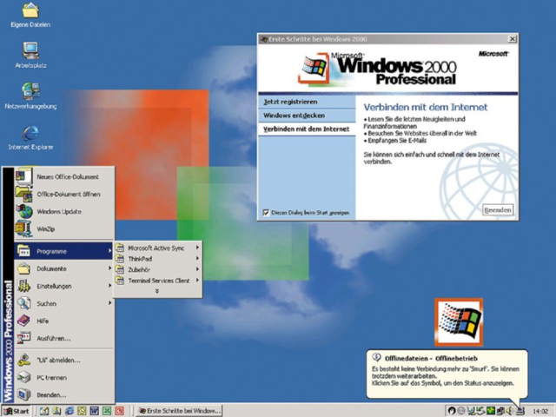Choose Office-Dokument öffnen in Start menu
This screenshot has height=417, width=556.
(64, 194)
